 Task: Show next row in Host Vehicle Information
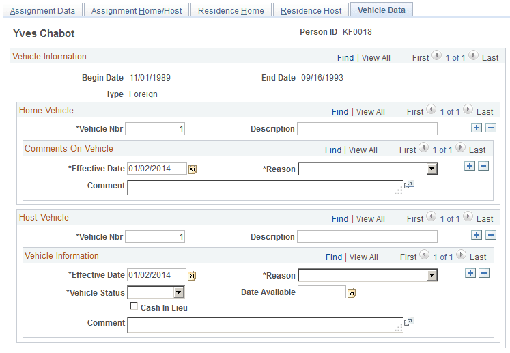[x=461, y=255]
